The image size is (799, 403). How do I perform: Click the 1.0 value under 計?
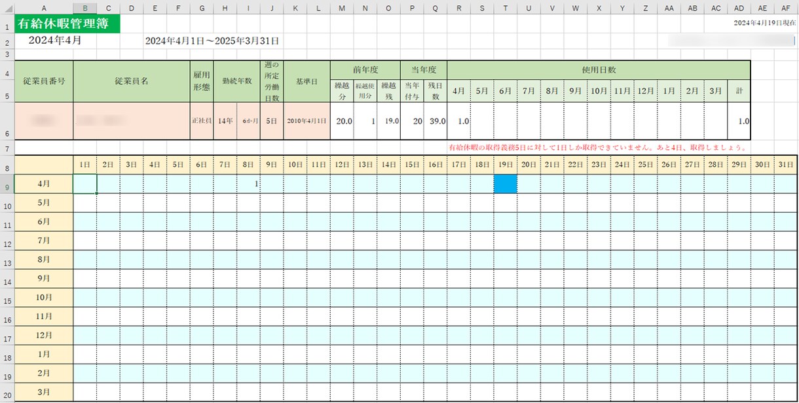tap(739, 121)
